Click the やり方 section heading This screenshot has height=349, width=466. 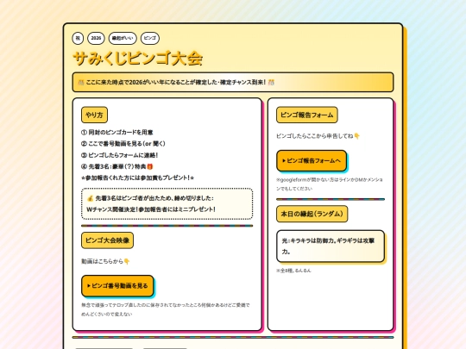[94, 115]
